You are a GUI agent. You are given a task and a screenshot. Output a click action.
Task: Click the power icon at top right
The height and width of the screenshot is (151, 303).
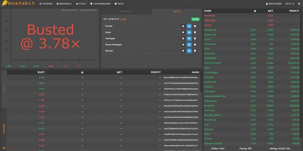(299, 4)
